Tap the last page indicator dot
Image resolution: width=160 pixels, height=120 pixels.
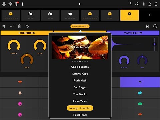tap(87, 61)
